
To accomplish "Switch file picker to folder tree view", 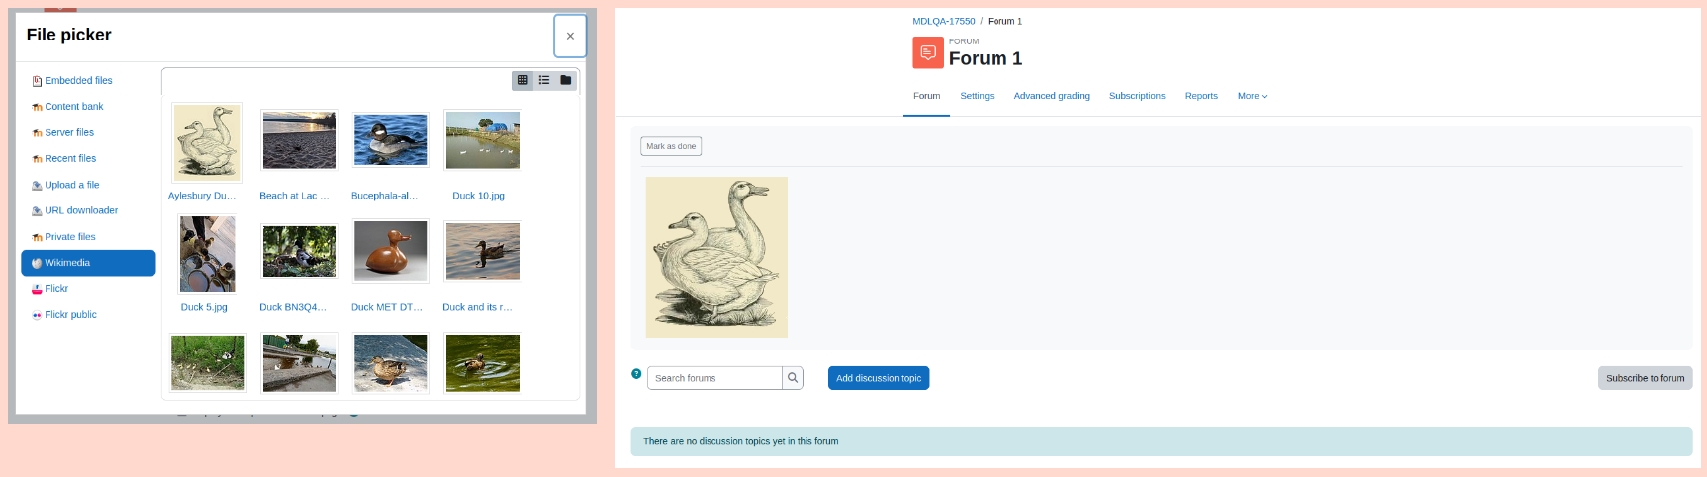I will point(566,80).
